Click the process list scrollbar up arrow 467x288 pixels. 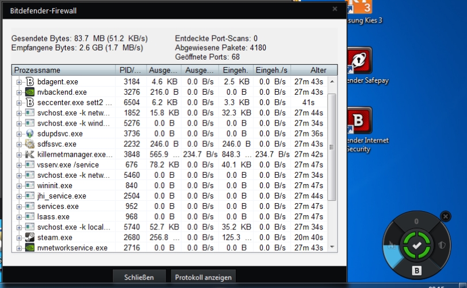[x=332, y=81]
